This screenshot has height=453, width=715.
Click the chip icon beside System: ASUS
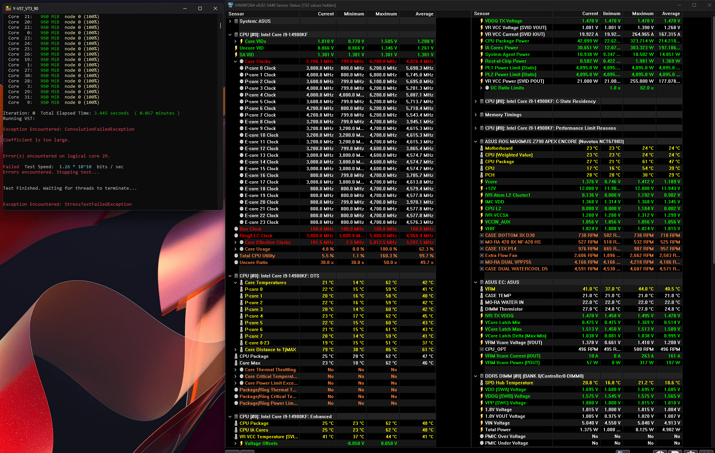(x=236, y=21)
